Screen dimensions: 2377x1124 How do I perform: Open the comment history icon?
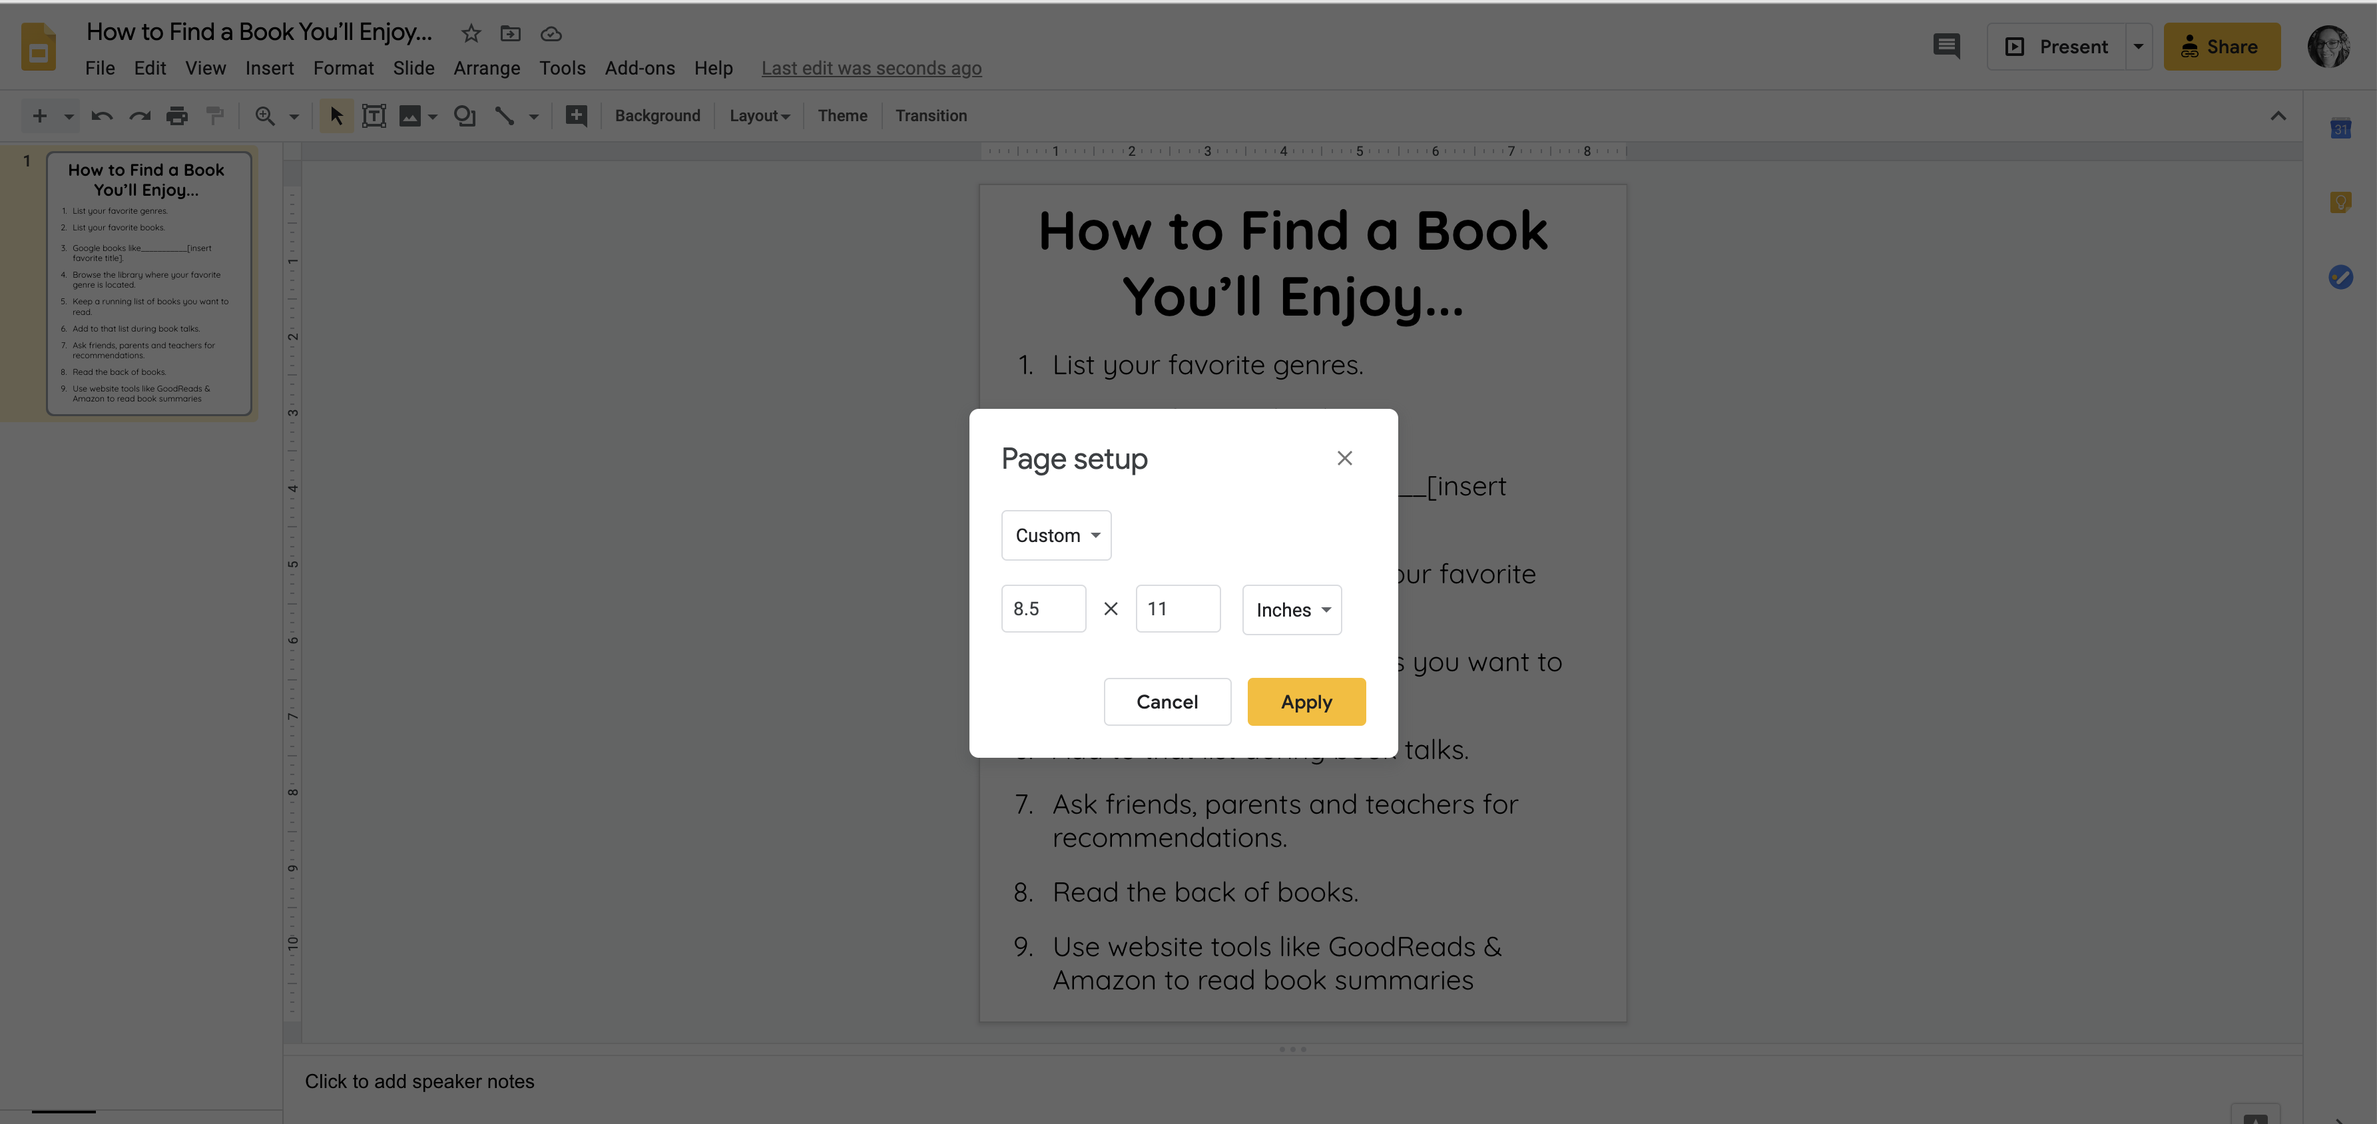[x=1946, y=46]
